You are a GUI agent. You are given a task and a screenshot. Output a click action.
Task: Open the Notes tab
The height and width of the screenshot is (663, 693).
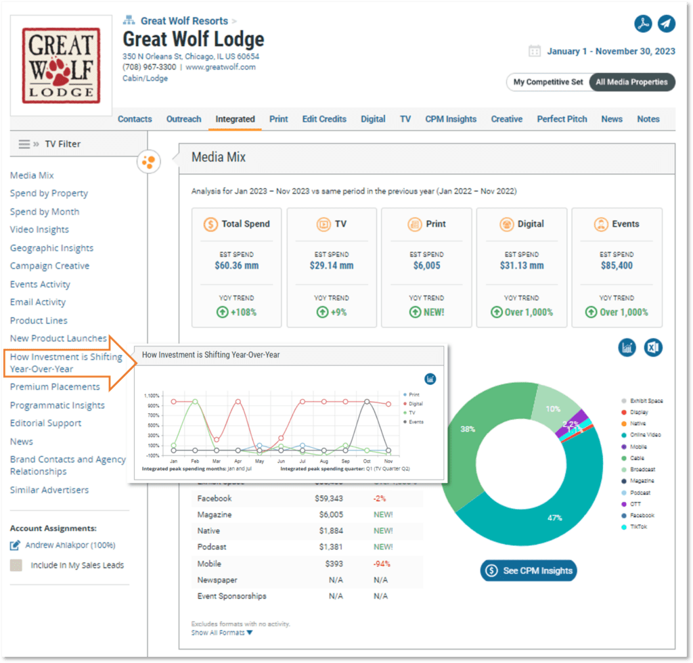click(648, 119)
